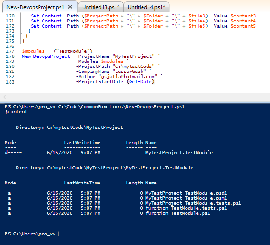Screen dimensions: 270x245
Task: Collapse the code block ending at line 175
Action: click(x=21, y=41)
